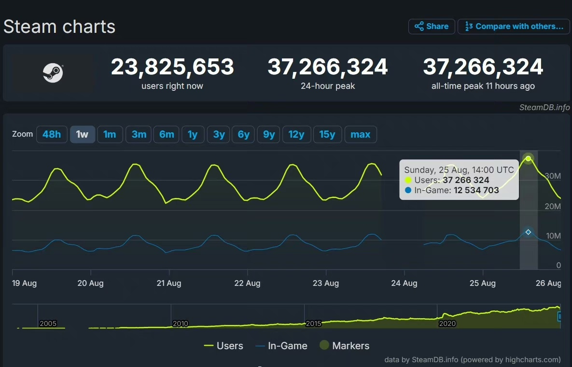
Task: Click 2005 in the navigator timeline
Action: pyautogui.click(x=48, y=324)
